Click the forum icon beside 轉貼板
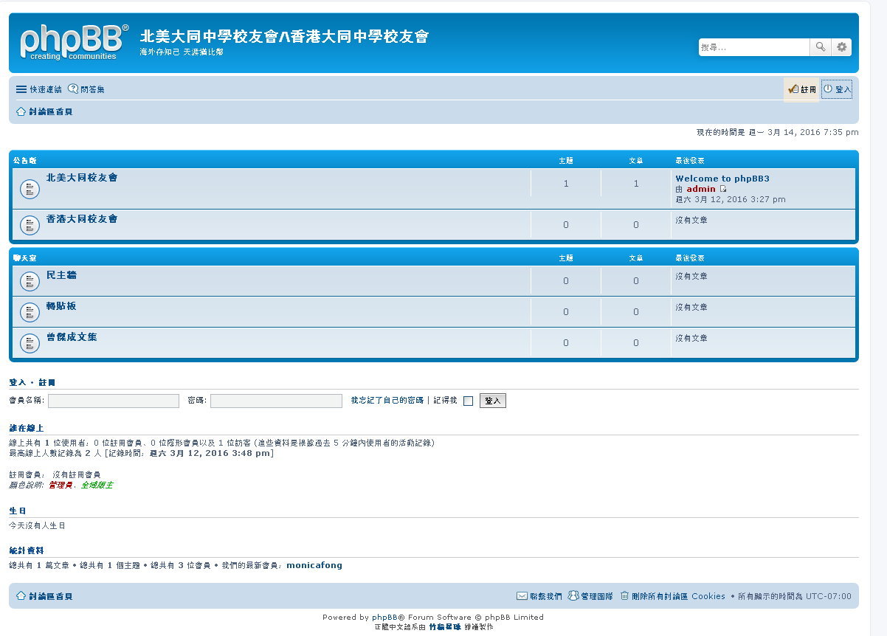Screen dimensions: 887x636 [x=30, y=312]
